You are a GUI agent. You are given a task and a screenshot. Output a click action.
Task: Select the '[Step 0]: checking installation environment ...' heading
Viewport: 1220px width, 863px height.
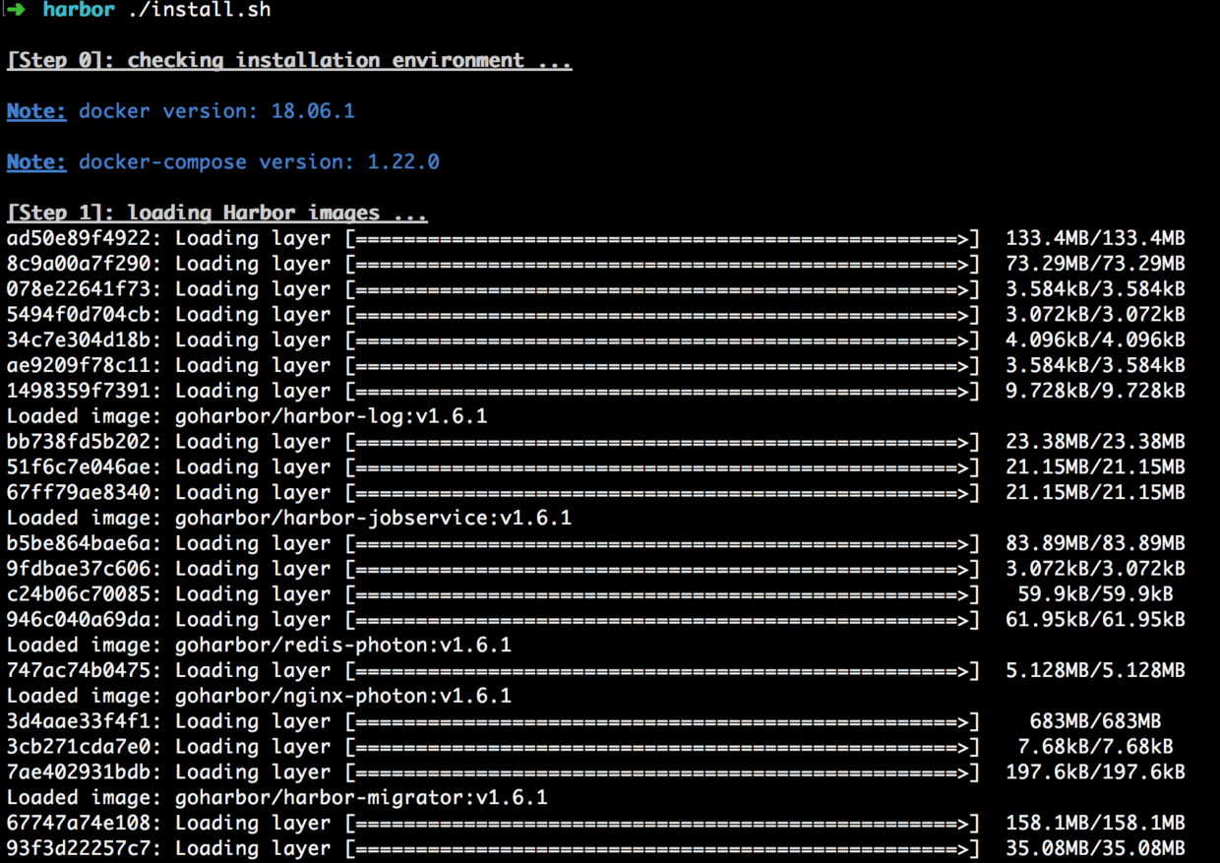pyautogui.click(x=289, y=60)
